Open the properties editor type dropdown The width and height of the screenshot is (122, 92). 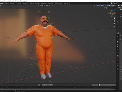118,33
